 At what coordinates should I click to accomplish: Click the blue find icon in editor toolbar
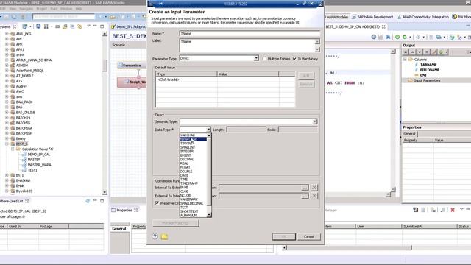coord(388,37)
